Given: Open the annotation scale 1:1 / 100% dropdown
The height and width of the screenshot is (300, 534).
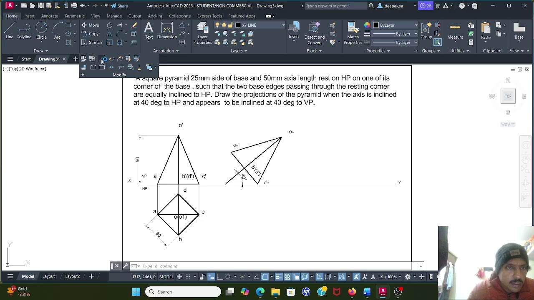Looking at the screenshot, I should point(390,277).
